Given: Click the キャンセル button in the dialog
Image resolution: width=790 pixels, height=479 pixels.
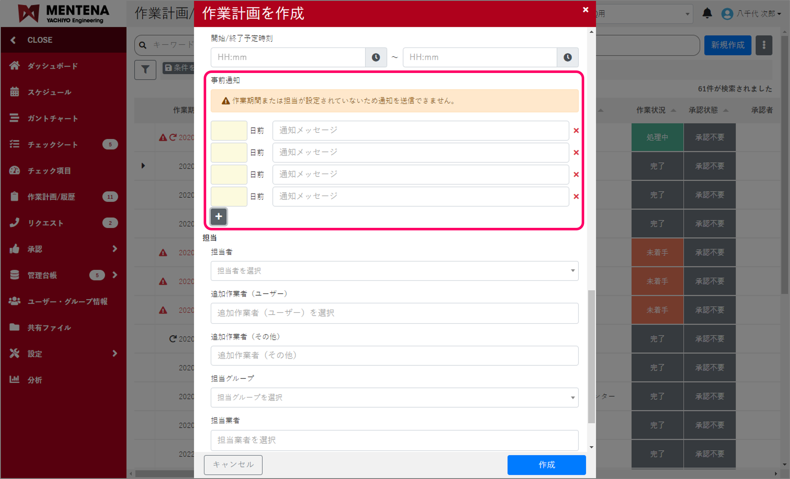Looking at the screenshot, I should [233, 465].
